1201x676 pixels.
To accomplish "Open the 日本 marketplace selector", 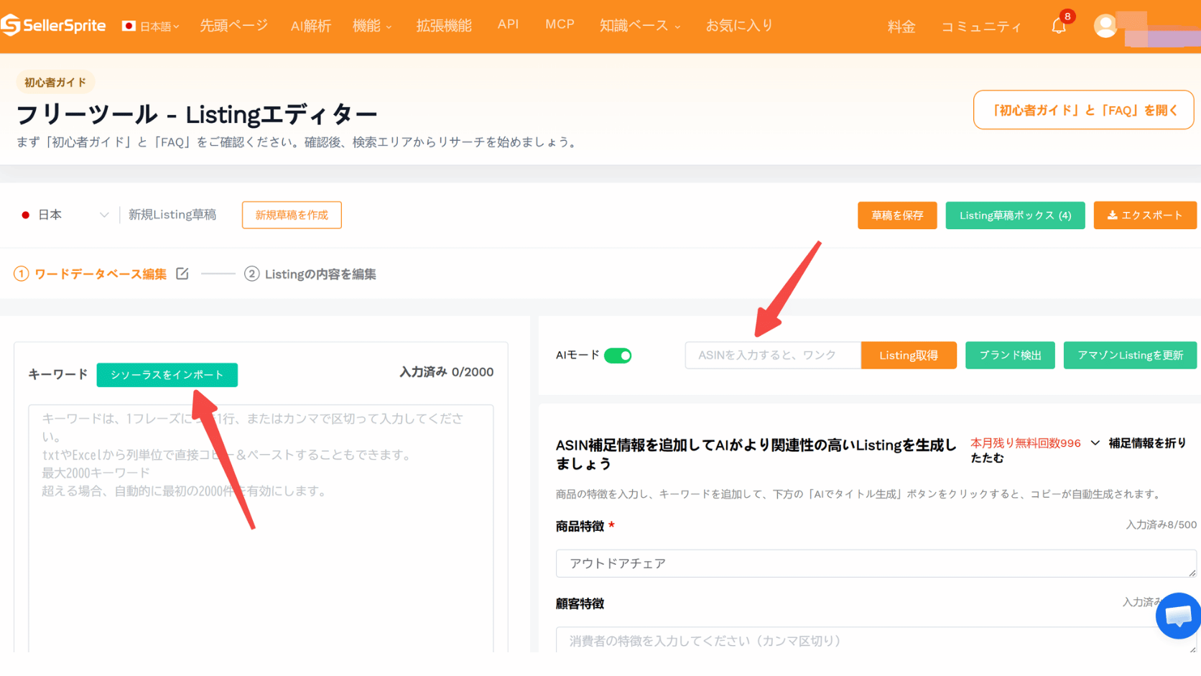I will pos(65,215).
